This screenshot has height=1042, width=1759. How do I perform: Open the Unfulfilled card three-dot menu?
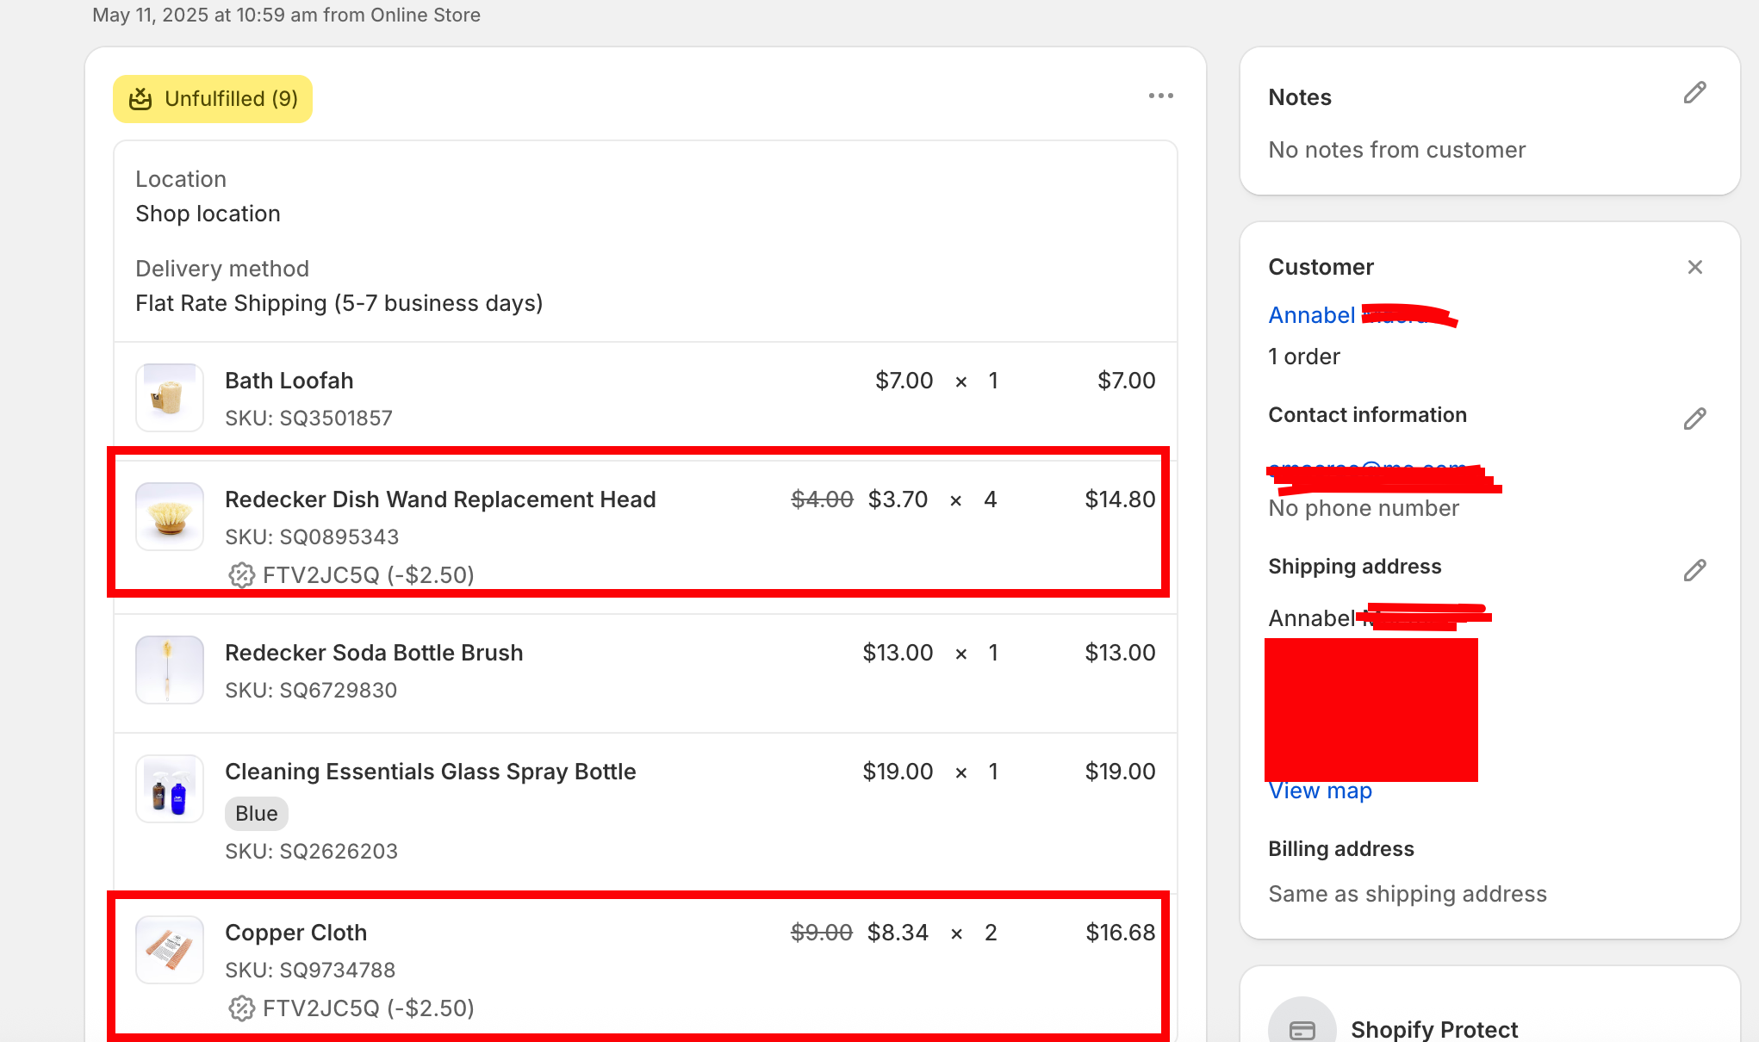point(1160,96)
